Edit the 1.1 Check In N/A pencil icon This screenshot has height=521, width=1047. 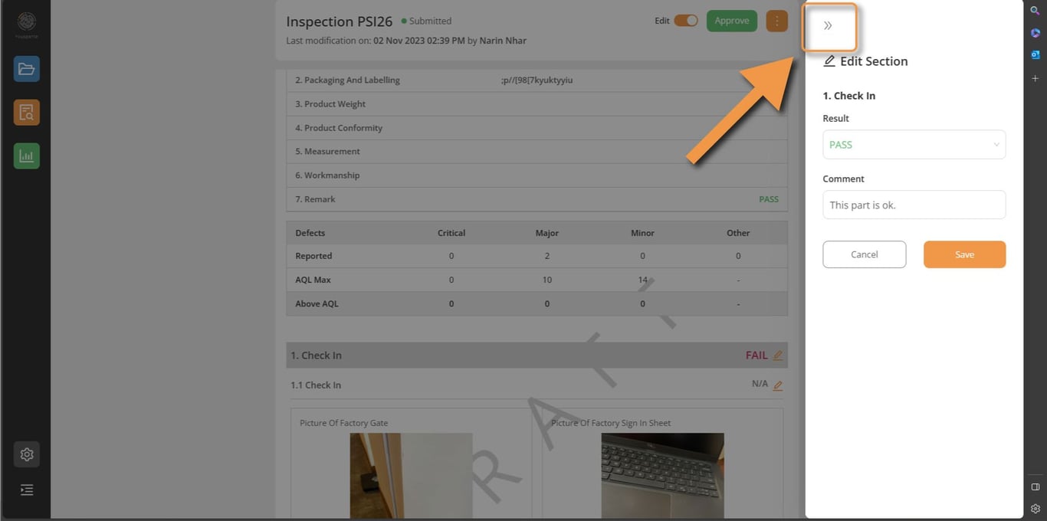pos(778,385)
